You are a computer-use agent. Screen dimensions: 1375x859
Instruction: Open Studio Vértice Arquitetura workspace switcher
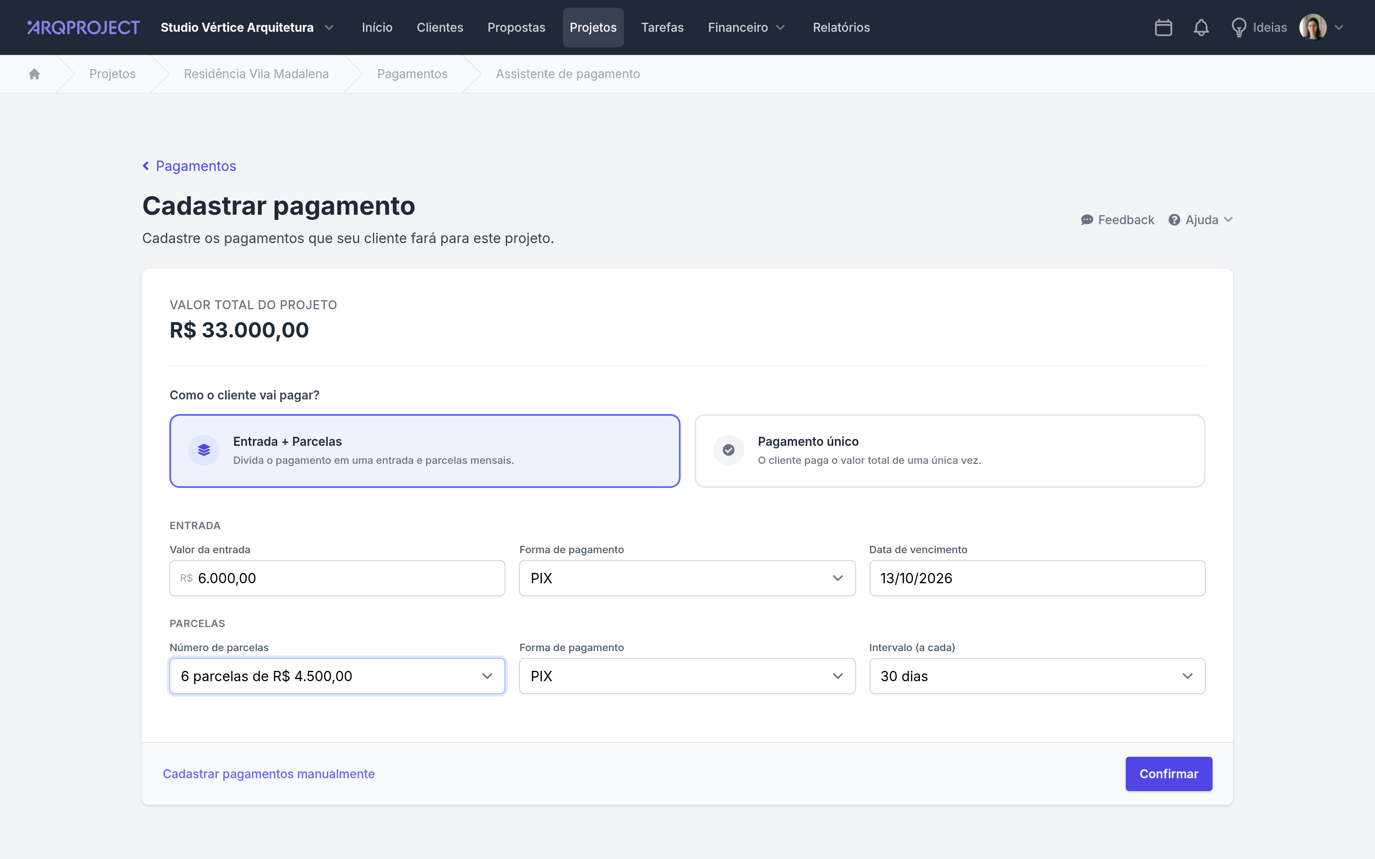click(x=247, y=27)
